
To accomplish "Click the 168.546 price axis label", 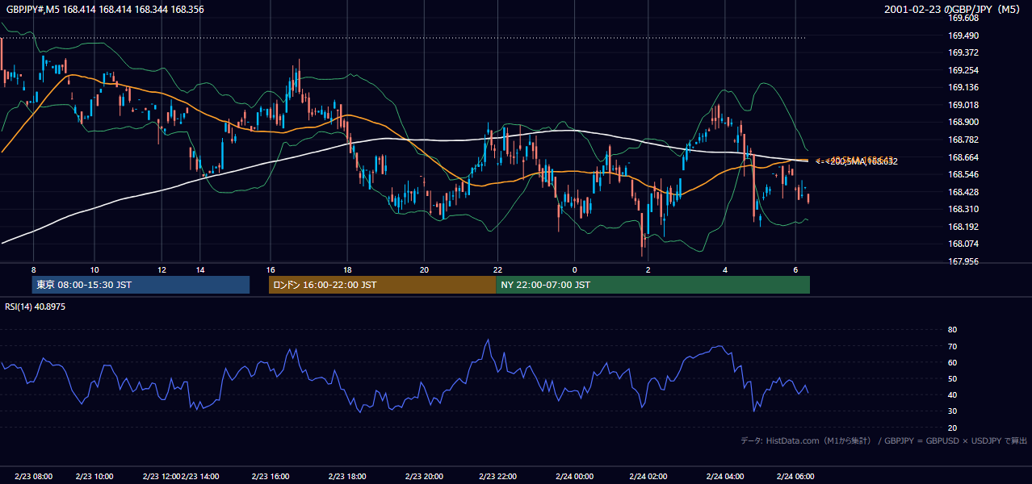I will click(963, 174).
